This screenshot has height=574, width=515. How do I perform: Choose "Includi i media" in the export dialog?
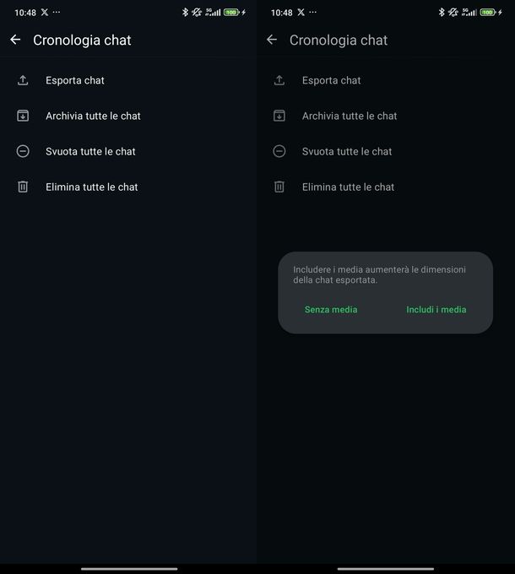click(x=436, y=310)
